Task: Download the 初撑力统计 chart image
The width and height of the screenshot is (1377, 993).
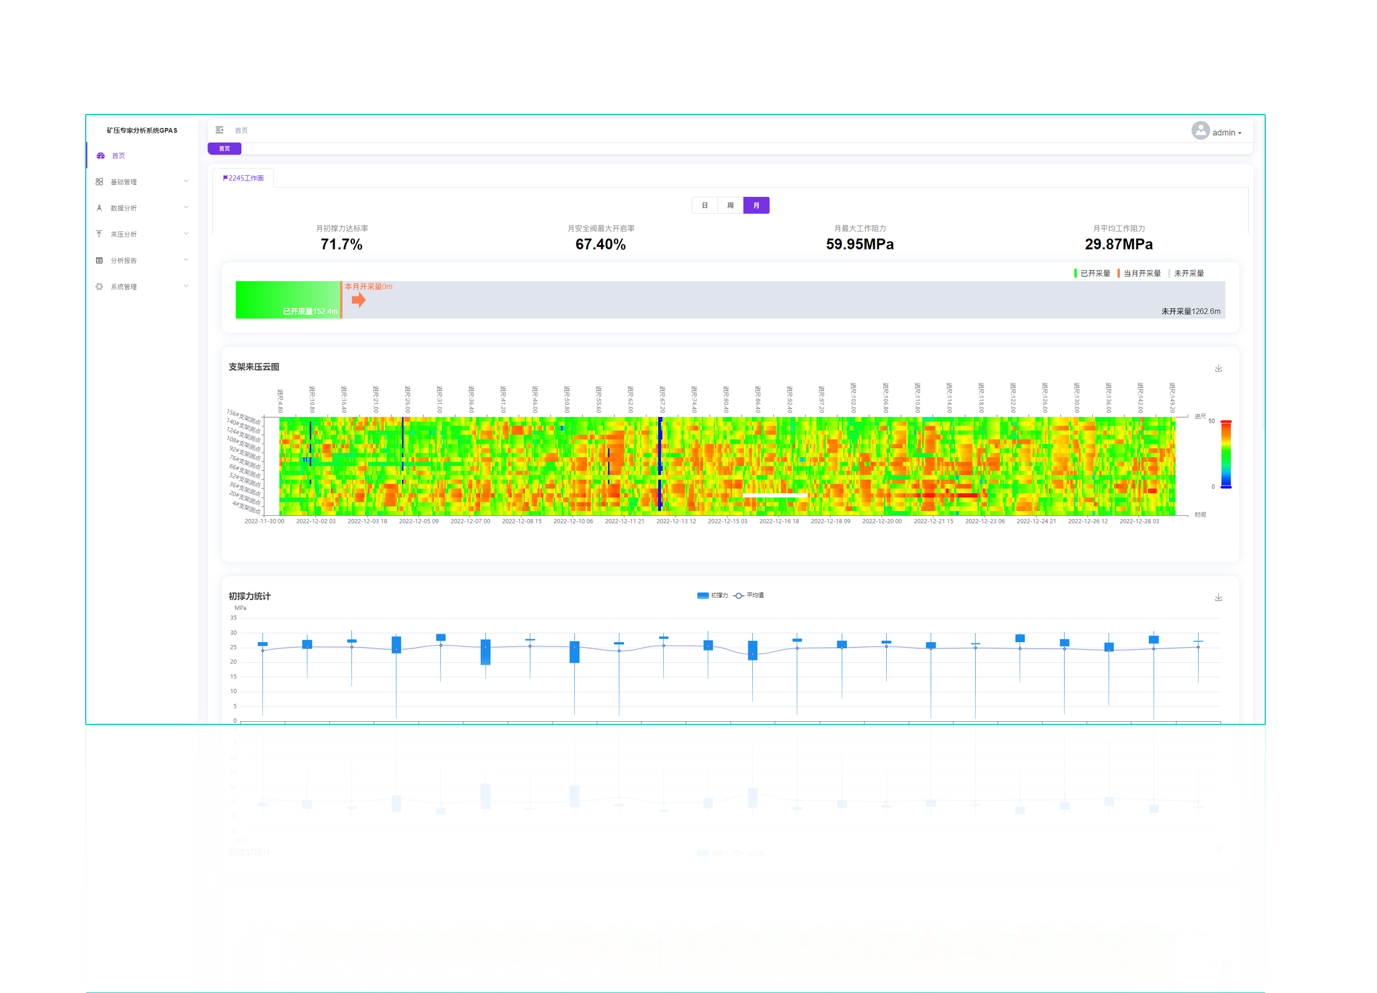Action: [1218, 598]
